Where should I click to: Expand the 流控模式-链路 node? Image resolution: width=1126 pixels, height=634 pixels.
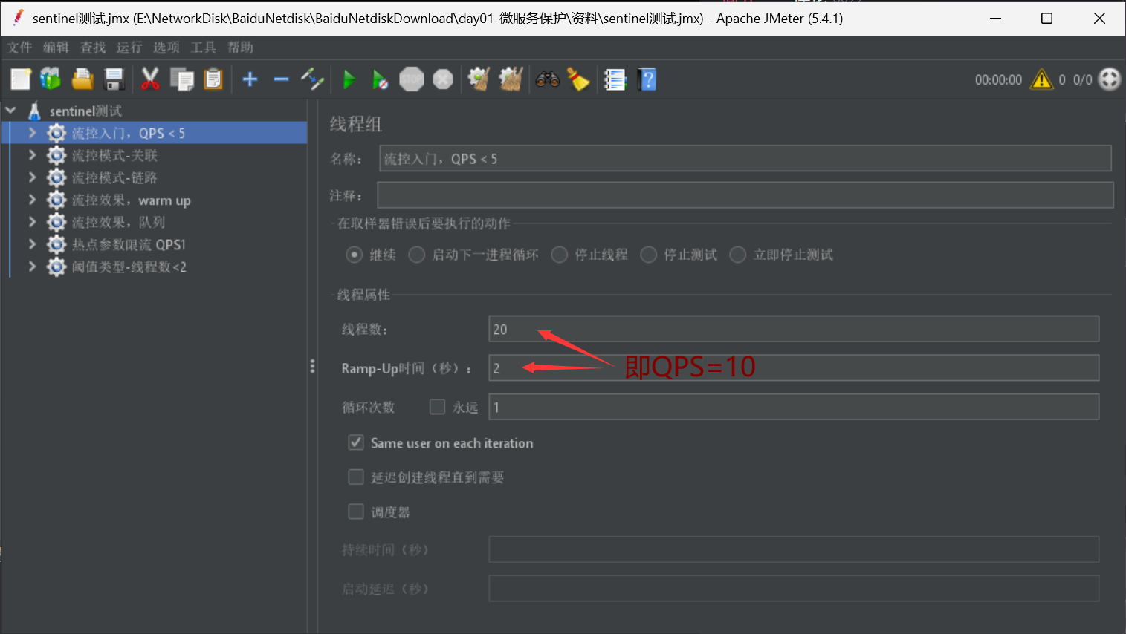coord(32,177)
